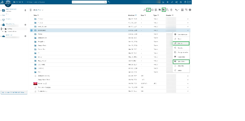This screenshot has width=245, height=121.
Task: Choose Create folder in the context menu
Action: coord(181,57)
